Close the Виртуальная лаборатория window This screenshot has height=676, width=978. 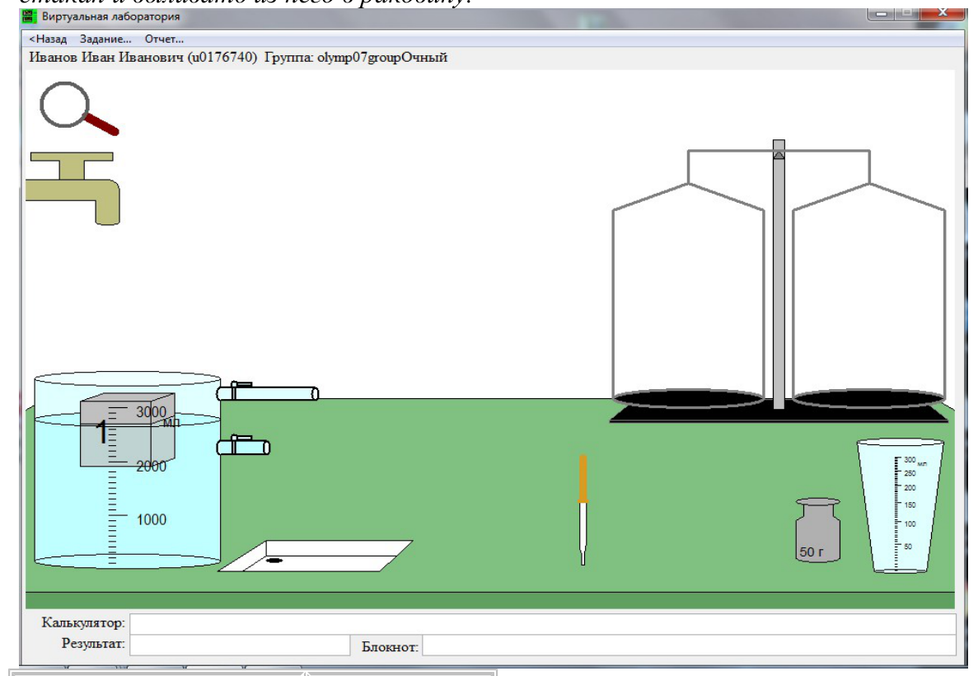click(943, 12)
